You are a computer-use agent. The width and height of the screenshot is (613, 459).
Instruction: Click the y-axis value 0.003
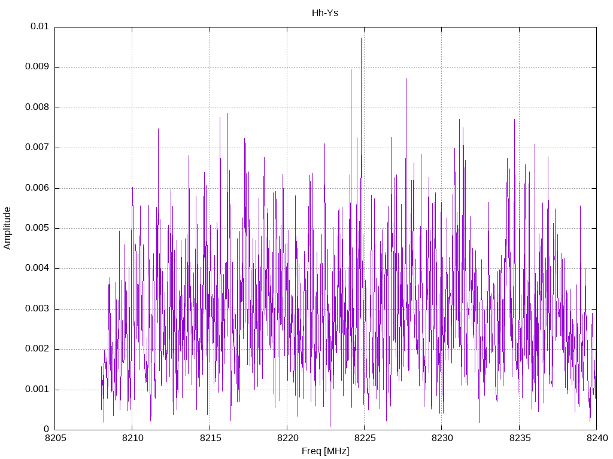37,309
